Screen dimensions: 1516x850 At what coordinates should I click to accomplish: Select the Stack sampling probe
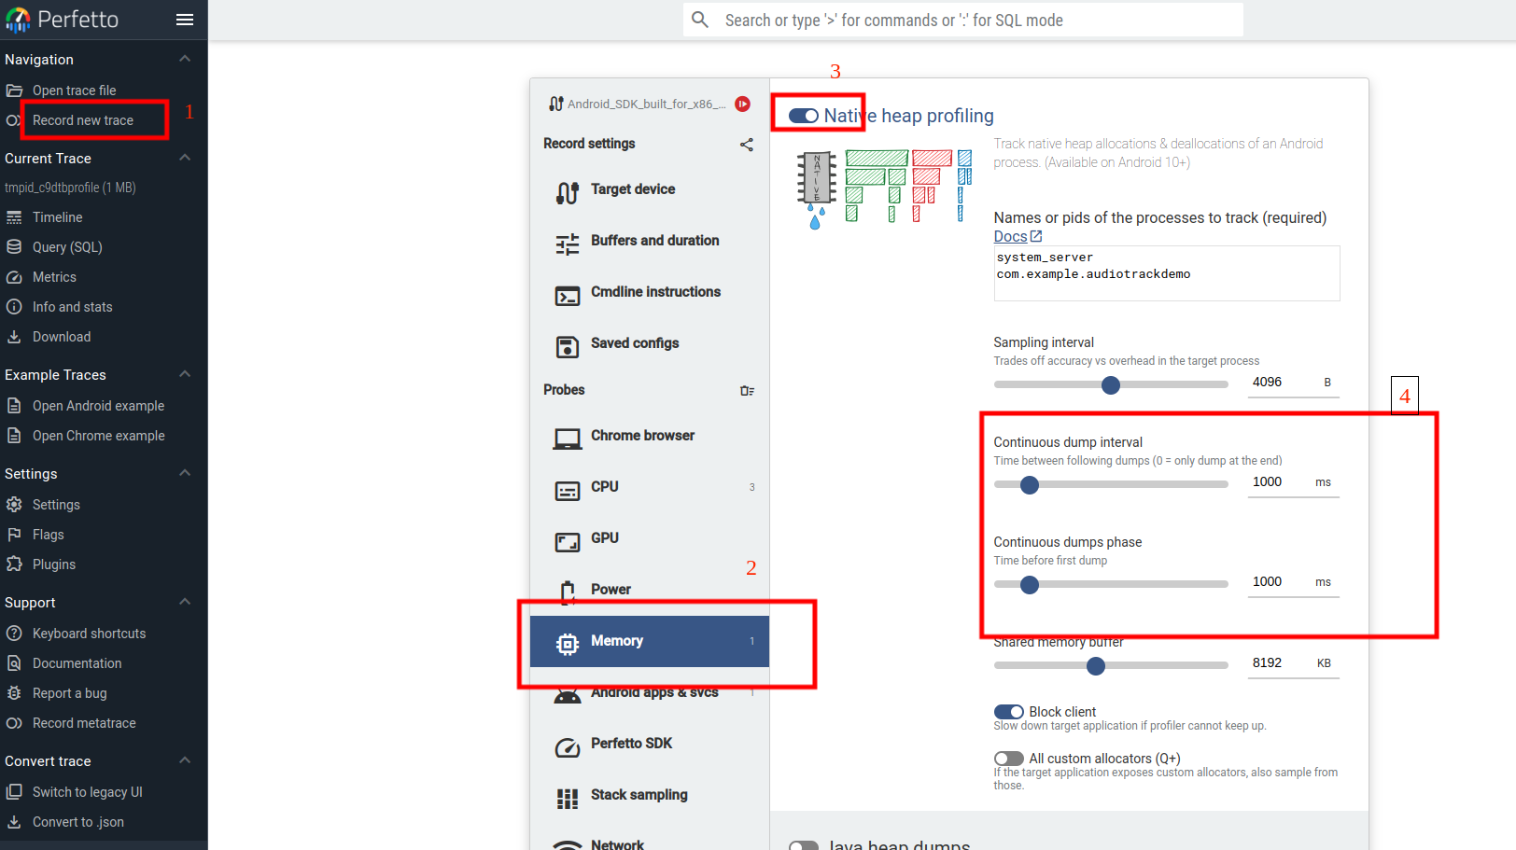650,798
